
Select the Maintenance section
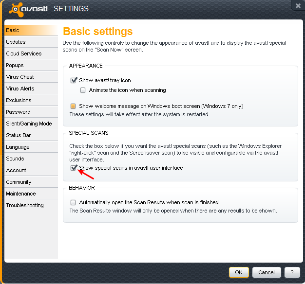coord(31,194)
